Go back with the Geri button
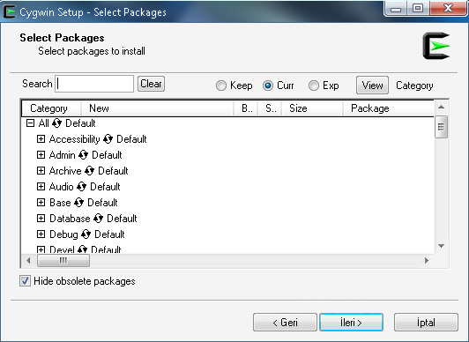This screenshot has width=469, height=342. pos(285,323)
